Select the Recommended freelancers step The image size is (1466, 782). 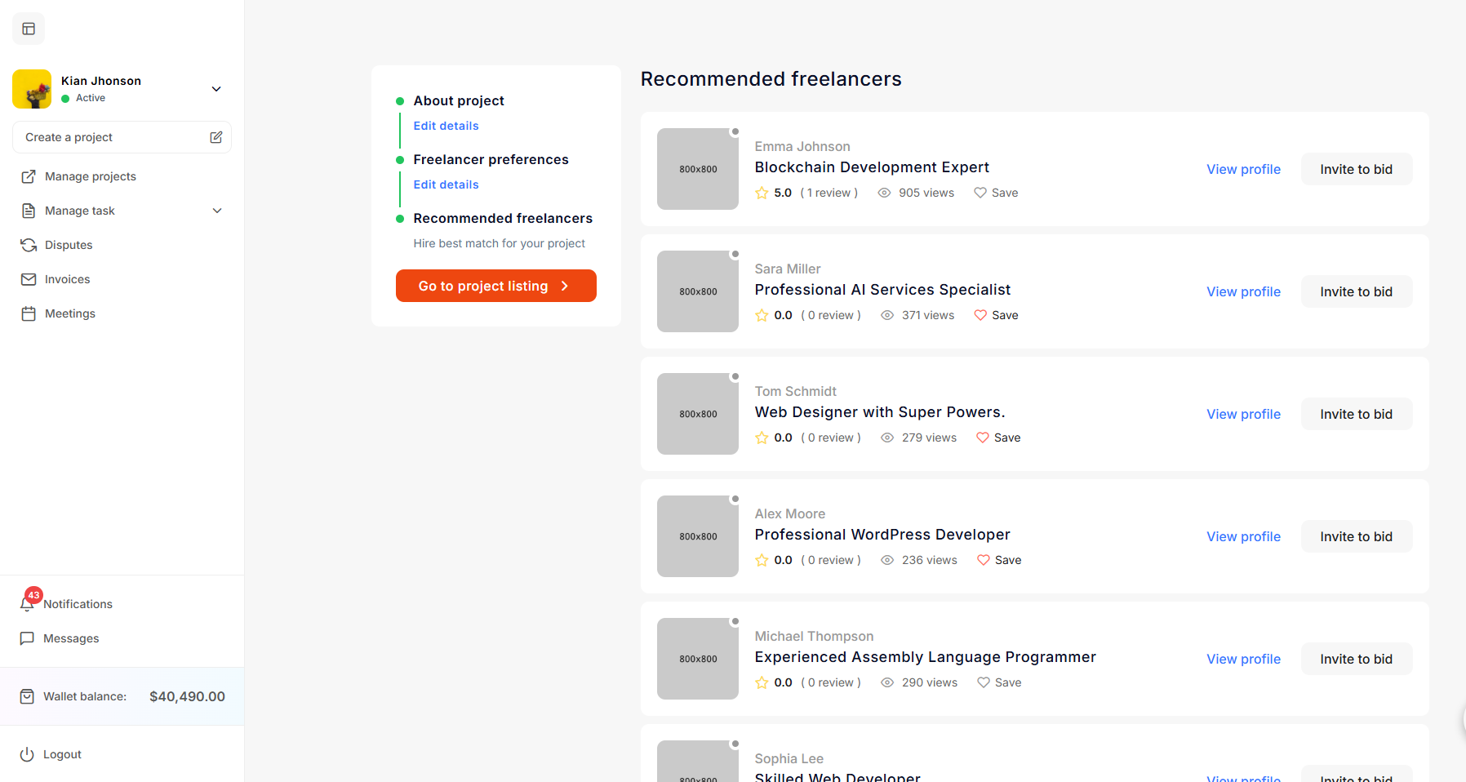(502, 218)
